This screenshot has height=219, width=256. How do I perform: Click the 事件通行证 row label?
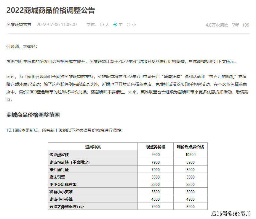[59, 170]
